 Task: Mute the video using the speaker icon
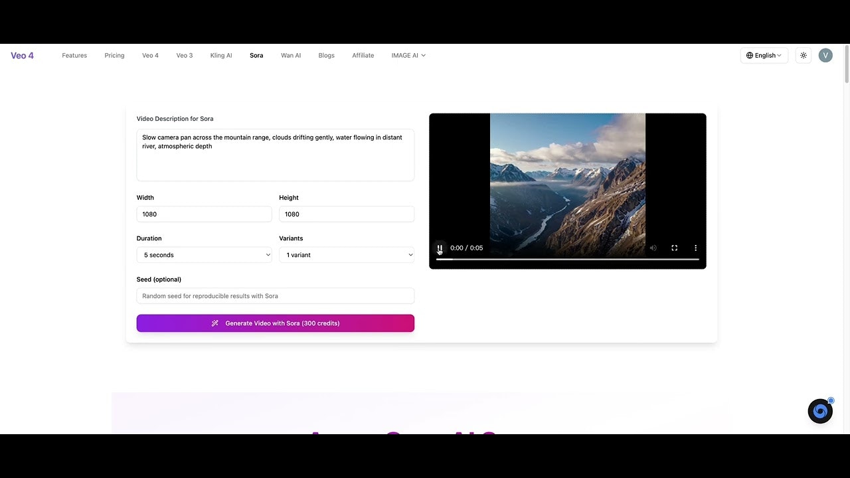coord(653,248)
